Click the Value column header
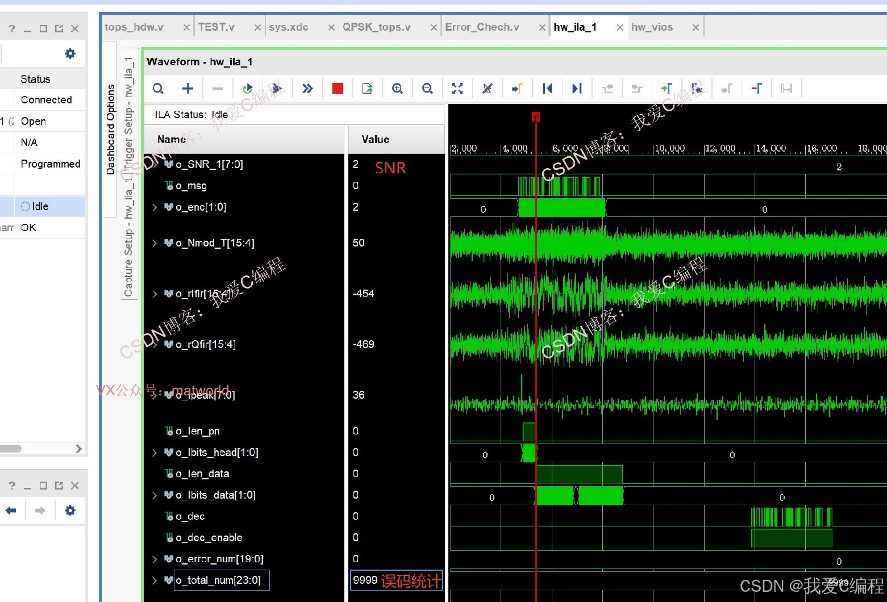The image size is (887, 602). click(x=396, y=140)
